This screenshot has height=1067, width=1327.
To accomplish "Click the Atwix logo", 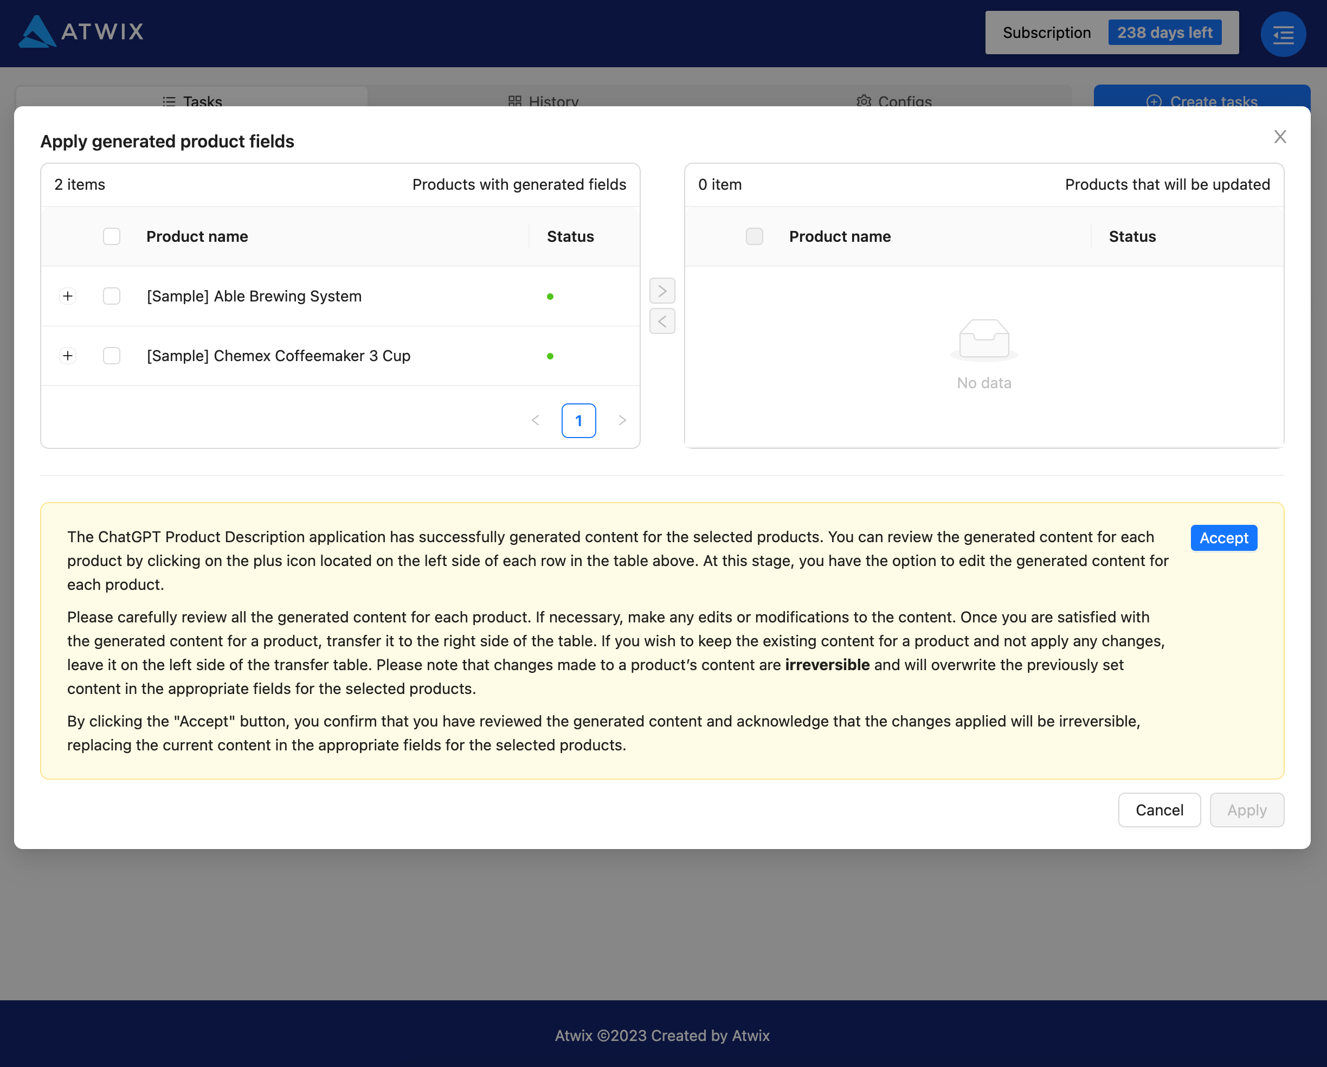I will click(80, 32).
